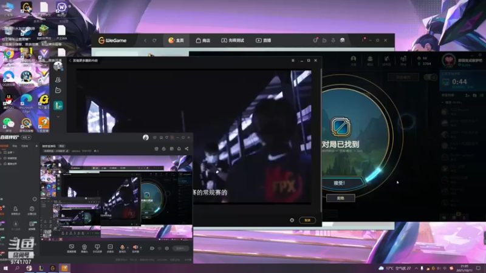Add a camera source from bottom toolbar

pos(84,248)
